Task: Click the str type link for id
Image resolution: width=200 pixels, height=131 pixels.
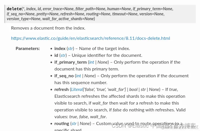Action: click(63, 55)
